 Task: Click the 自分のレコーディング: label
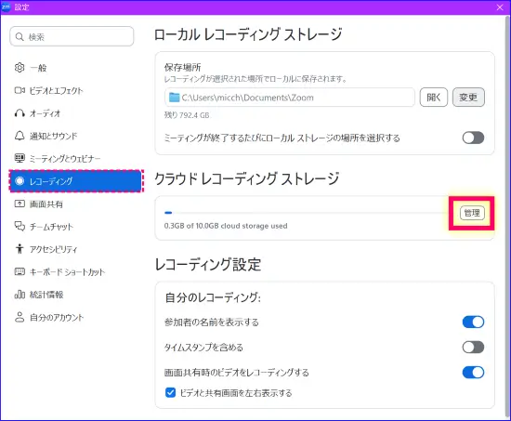click(x=213, y=297)
